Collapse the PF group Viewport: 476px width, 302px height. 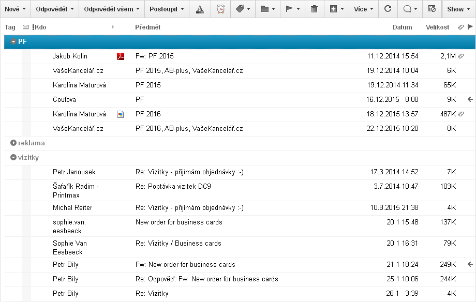pyautogui.click(x=13, y=42)
